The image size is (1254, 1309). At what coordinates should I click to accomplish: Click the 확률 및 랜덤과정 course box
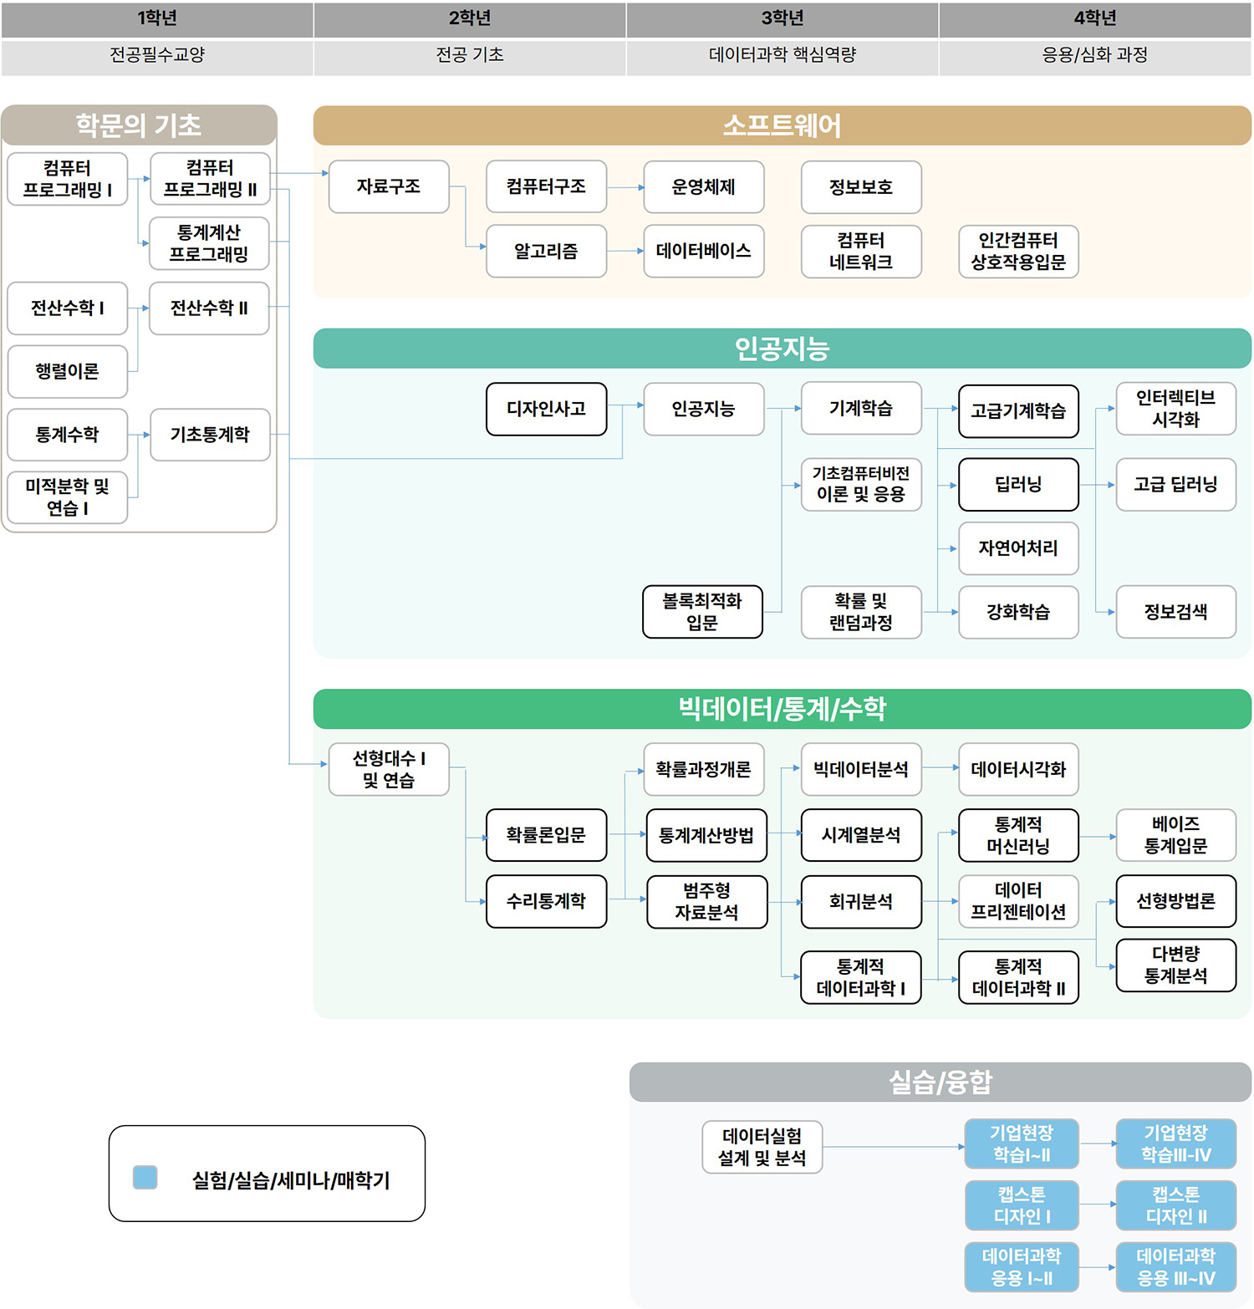tap(861, 612)
